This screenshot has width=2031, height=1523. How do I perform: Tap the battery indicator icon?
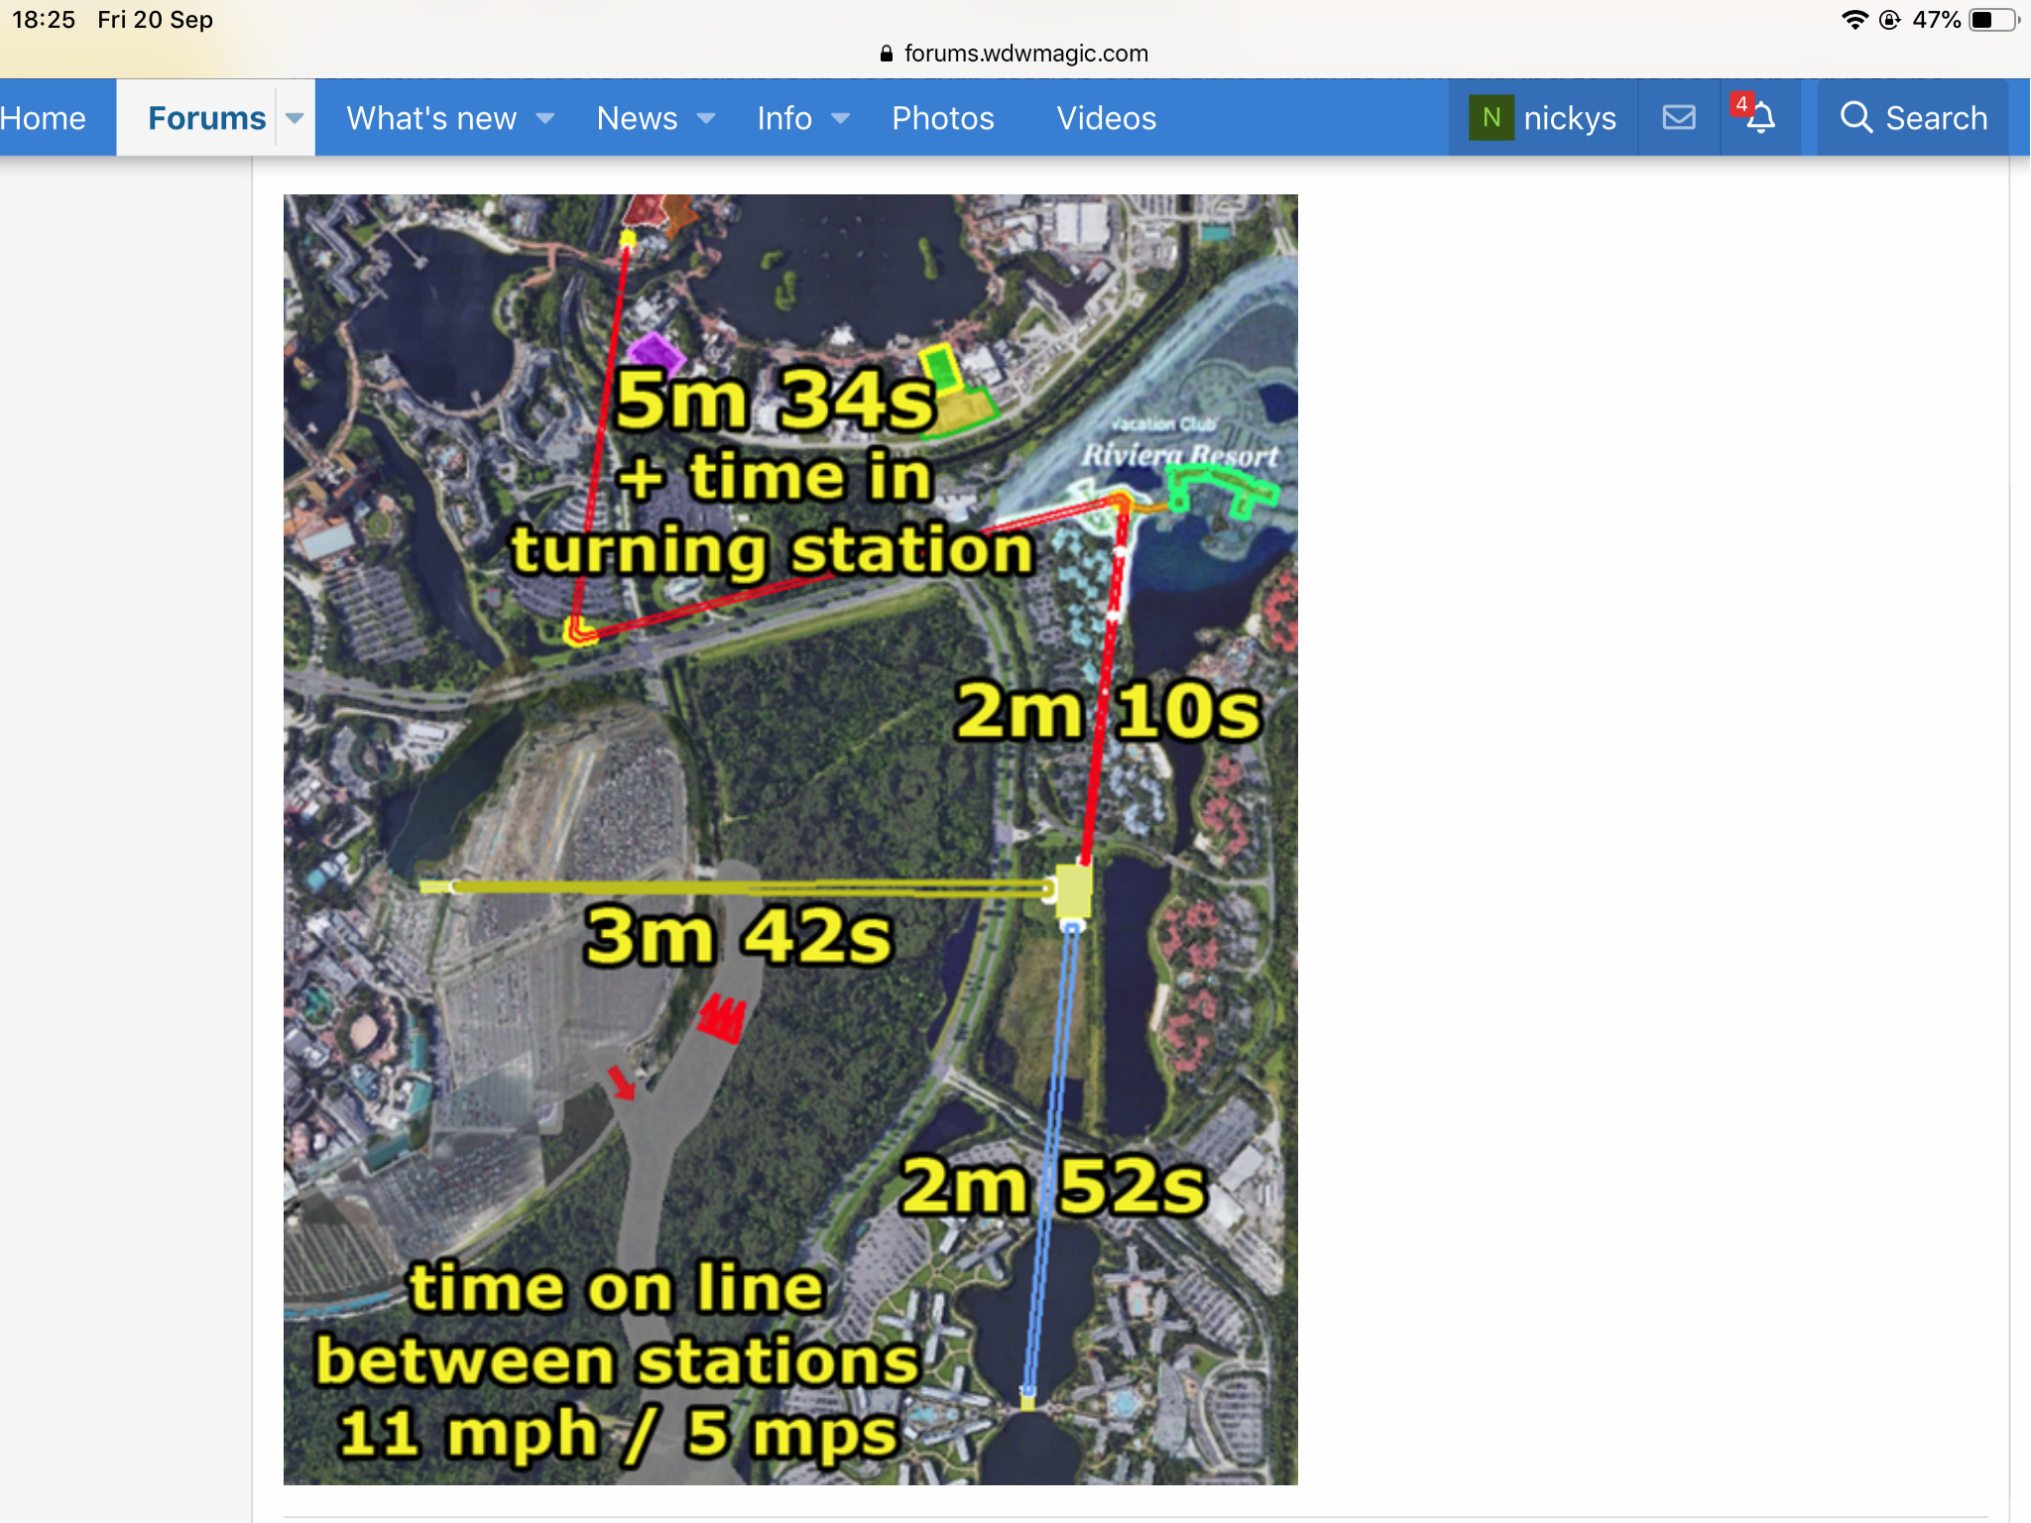(x=1993, y=20)
